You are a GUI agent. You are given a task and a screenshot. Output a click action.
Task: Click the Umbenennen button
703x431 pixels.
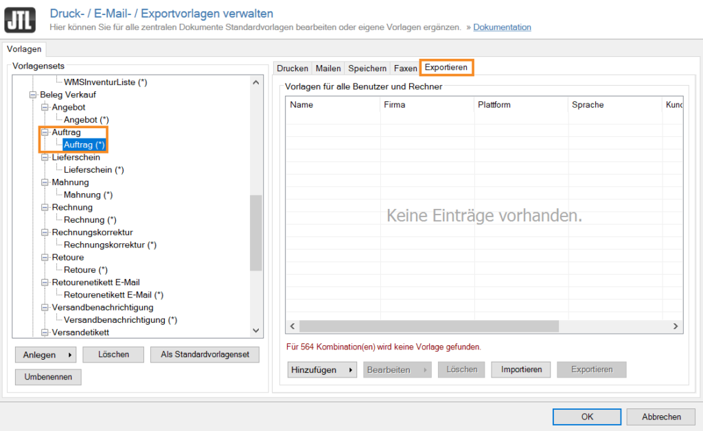(x=48, y=378)
